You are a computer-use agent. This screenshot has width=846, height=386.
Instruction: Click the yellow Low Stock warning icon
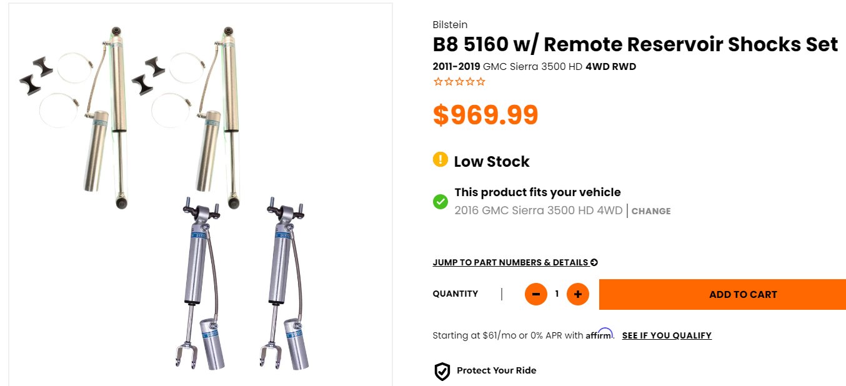440,160
